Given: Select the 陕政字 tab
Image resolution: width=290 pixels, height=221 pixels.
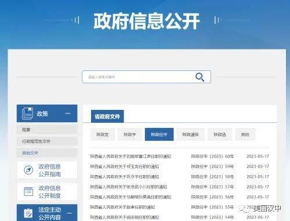Looking at the screenshot, I should tap(130, 134).
